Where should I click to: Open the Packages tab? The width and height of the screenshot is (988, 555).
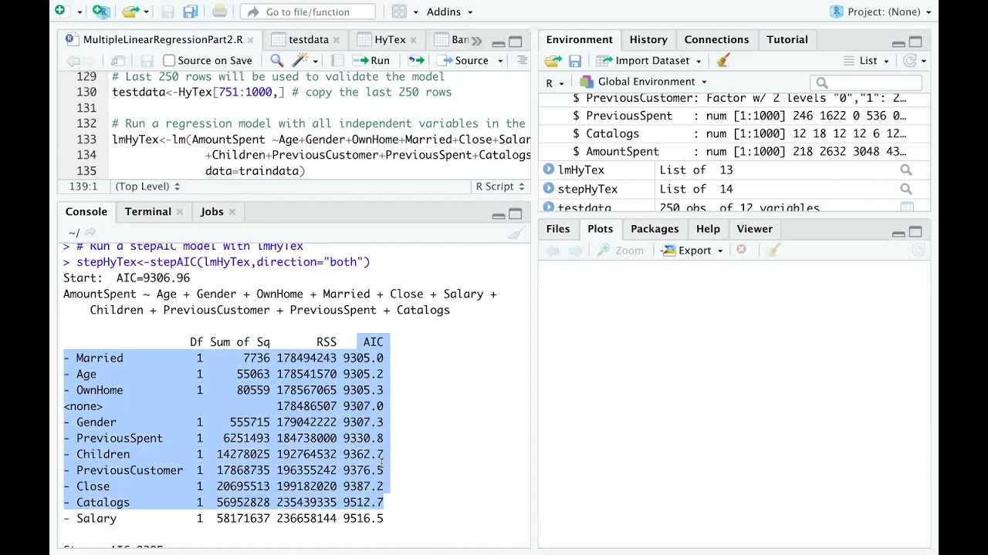[655, 229]
